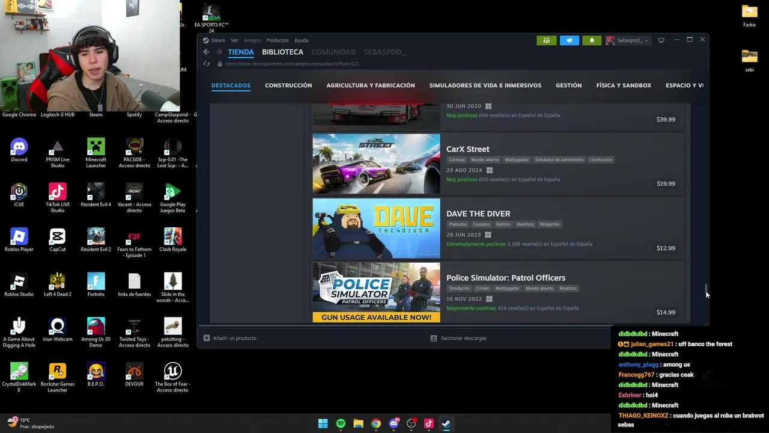Open the CarX Street game title
Screen dimensions: 769x433
coord(468,149)
